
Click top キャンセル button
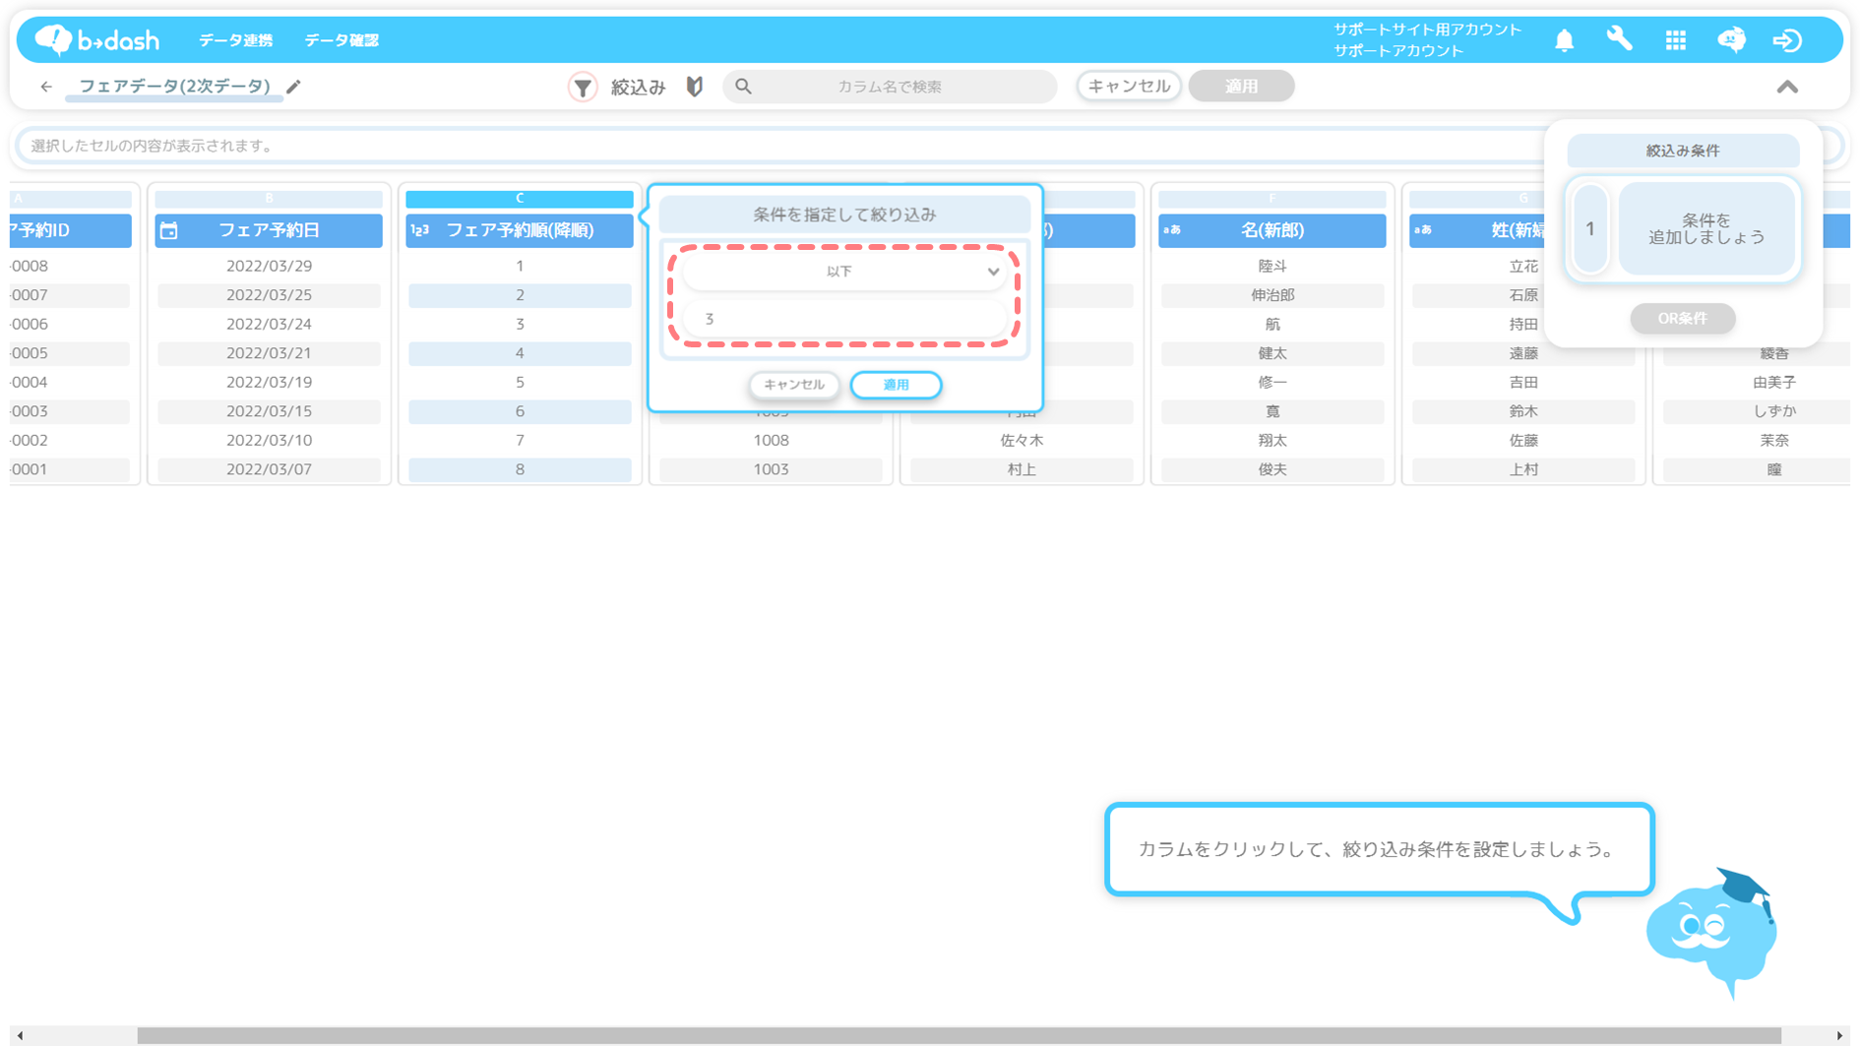(1128, 86)
